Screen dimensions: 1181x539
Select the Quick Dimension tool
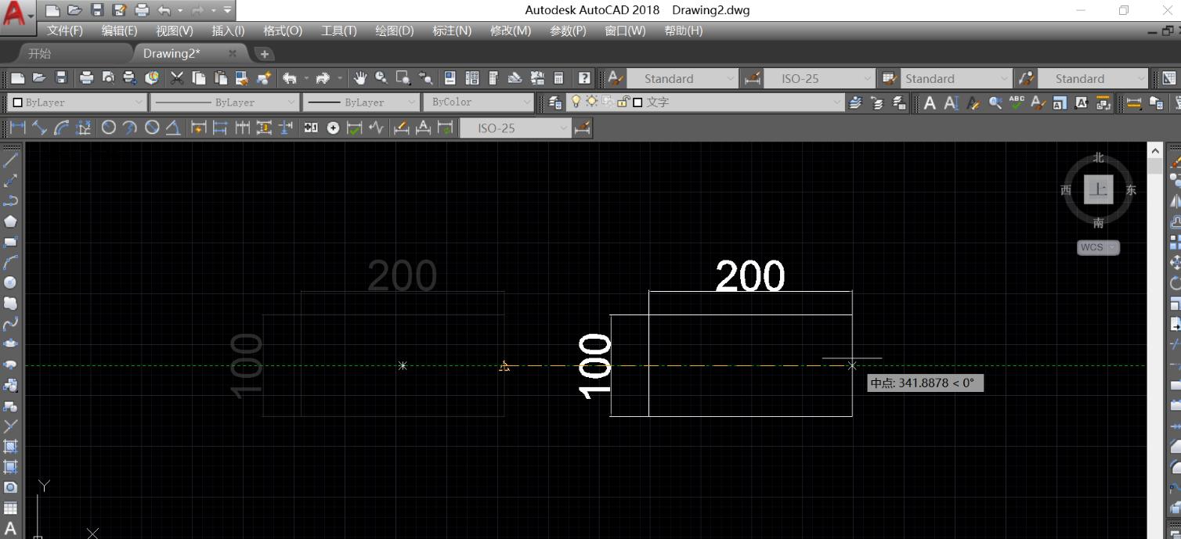pyautogui.click(x=199, y=128)
